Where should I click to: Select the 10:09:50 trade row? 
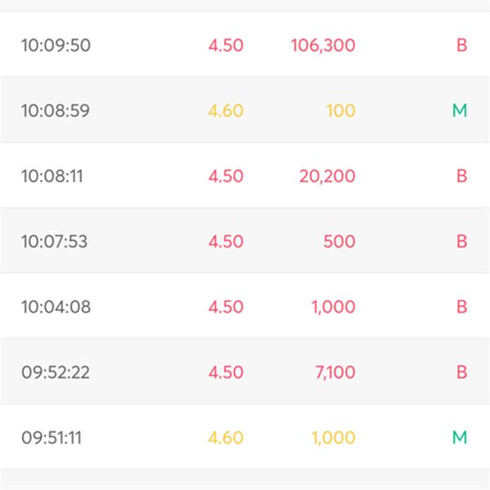pos(245,44)
